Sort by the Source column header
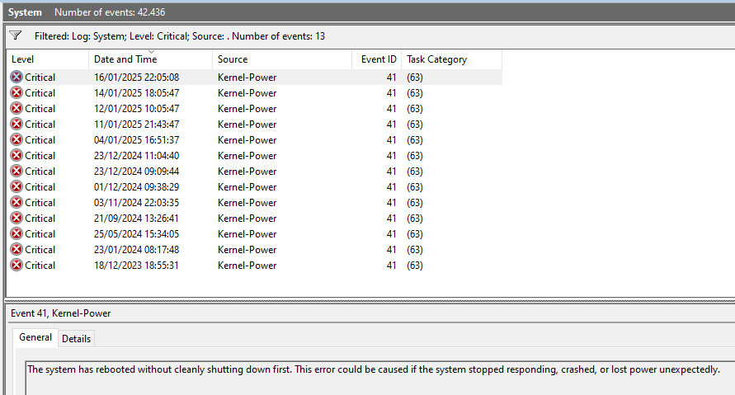Screen dimensions: 735x395 282,59
